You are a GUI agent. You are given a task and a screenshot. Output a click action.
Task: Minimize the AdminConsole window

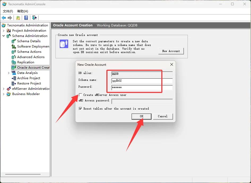point(220,4)
